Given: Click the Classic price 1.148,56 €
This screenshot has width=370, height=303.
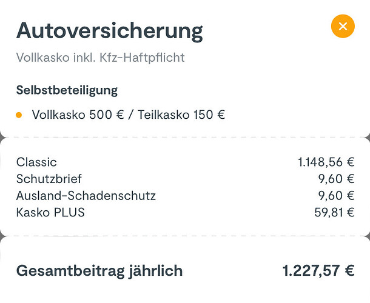Looking at the screenshot, I should [x=326, y=162].
